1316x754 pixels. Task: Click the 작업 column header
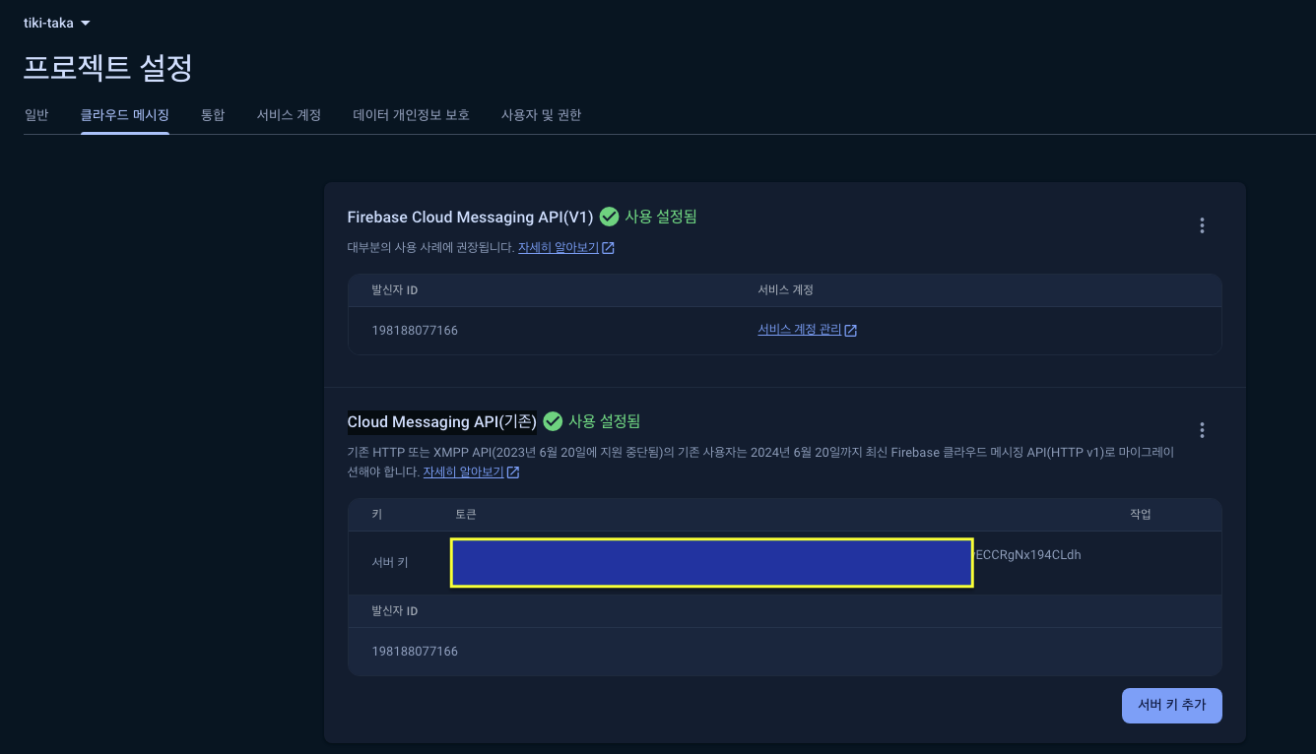[1141, 515]
